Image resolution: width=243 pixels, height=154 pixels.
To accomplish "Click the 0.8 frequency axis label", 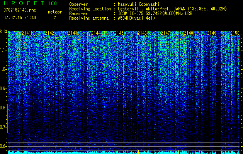I will (3, 108).
